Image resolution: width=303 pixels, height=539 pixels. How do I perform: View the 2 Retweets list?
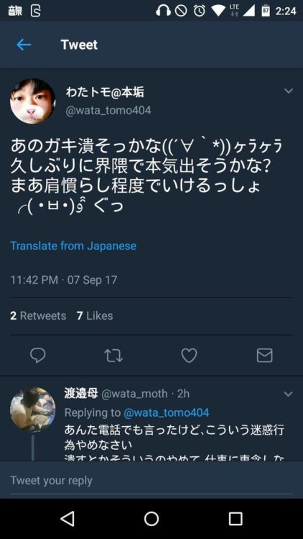coord(38,315)
